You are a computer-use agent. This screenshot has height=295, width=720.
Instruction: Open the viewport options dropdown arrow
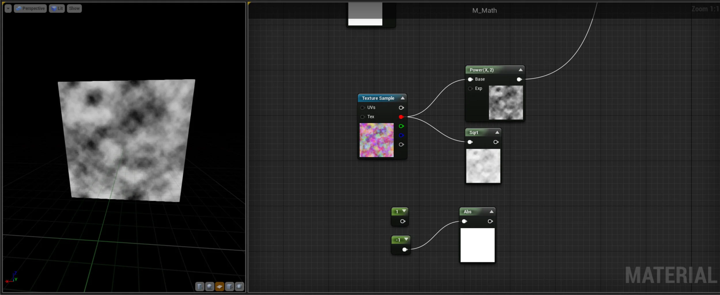click(x=8, y=8)
